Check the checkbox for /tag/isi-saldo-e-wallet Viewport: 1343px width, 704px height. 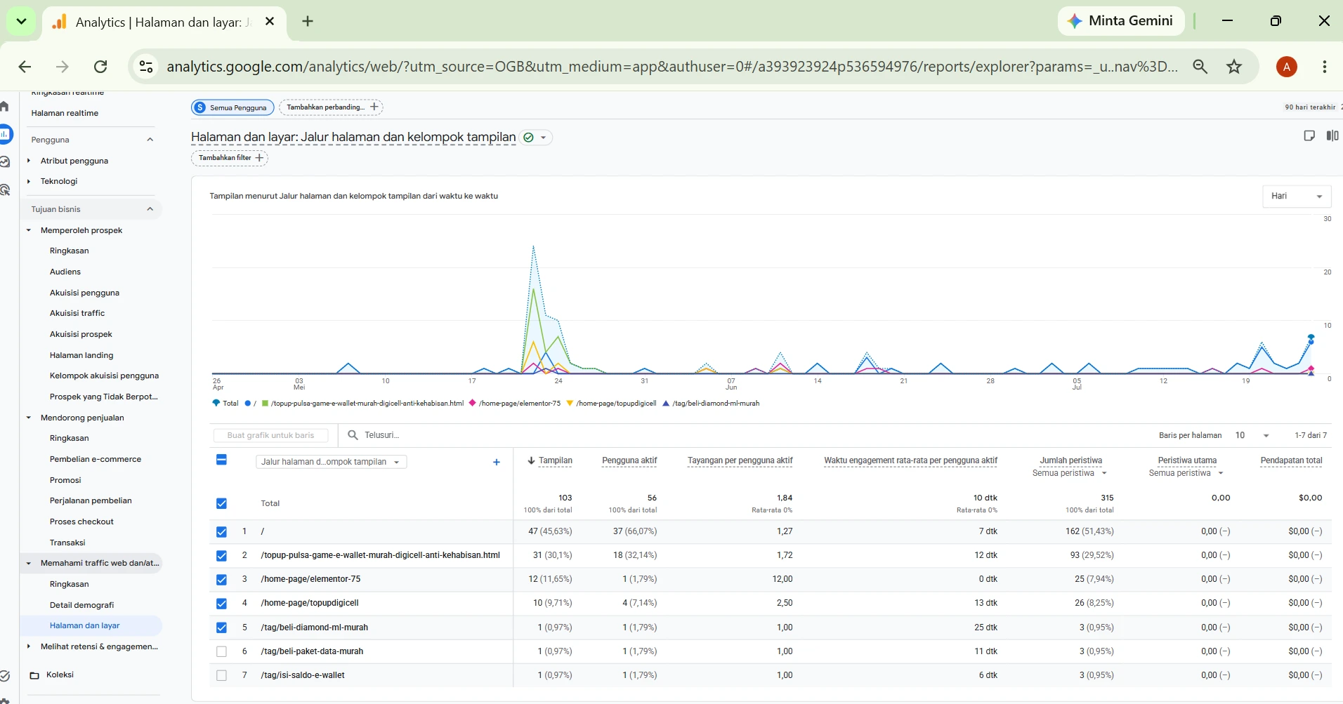[221, 675]
